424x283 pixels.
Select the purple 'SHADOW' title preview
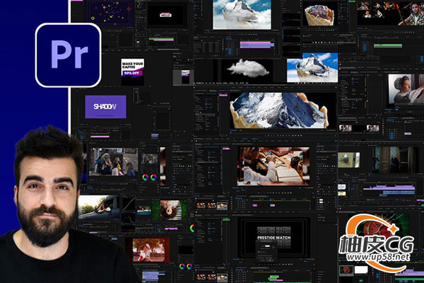(105, 107)
